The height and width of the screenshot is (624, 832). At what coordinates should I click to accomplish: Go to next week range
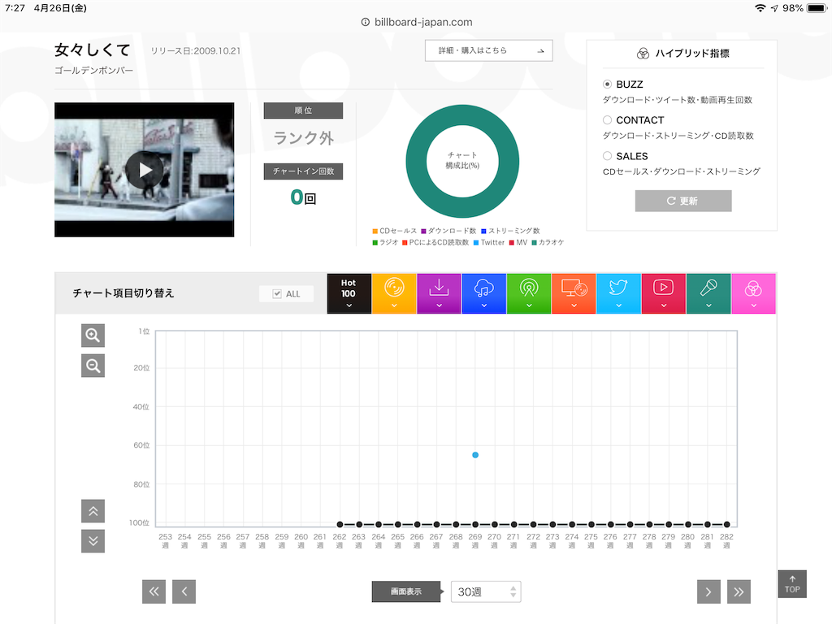click(x=708, y=591)
